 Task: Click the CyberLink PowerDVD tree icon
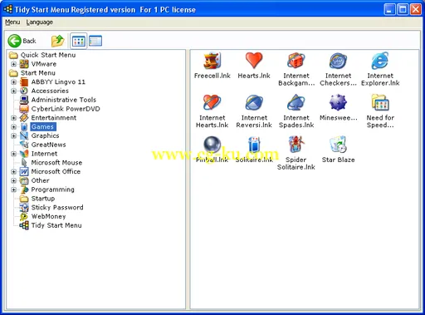[x=24, y=109]
